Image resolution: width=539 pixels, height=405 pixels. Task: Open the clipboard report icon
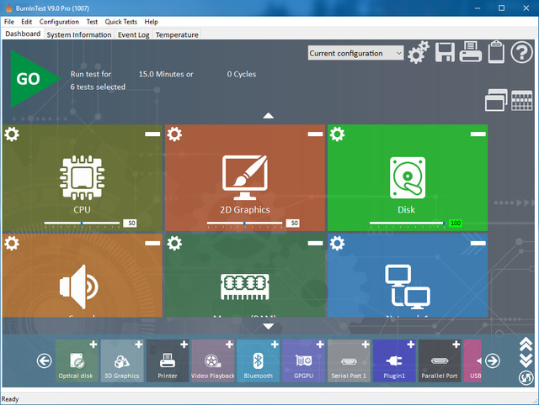click(497, 53)
